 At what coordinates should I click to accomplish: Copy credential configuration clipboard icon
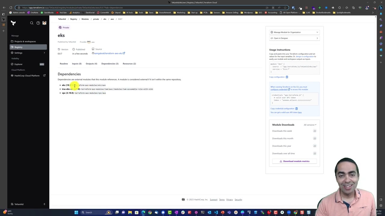pos(296,109)
